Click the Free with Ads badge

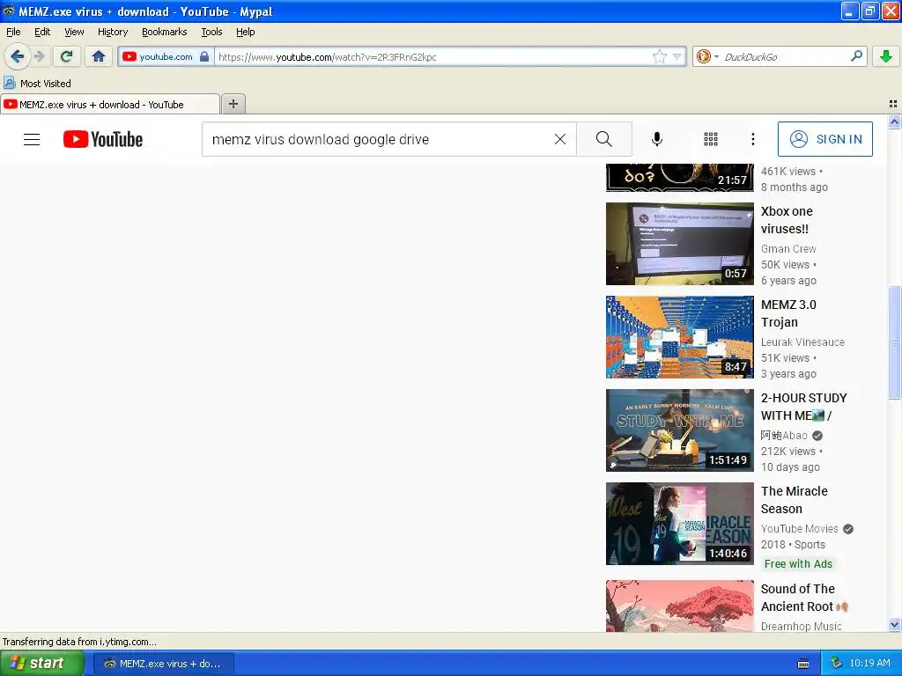798,564
